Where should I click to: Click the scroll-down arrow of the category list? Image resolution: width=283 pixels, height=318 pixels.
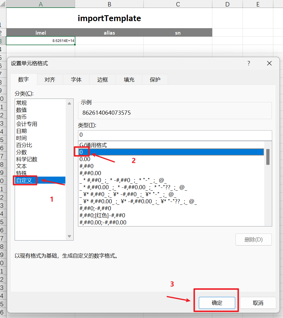(69, 236)
